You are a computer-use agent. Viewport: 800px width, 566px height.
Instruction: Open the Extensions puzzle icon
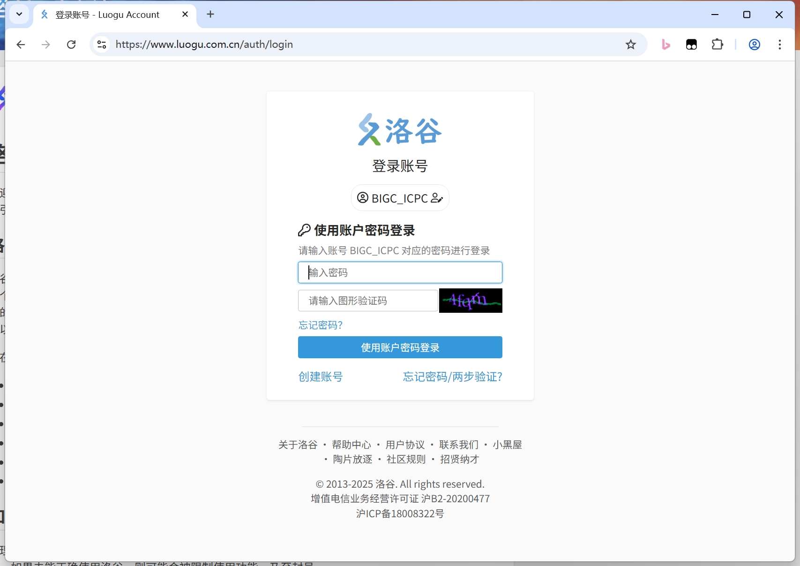coord(717,45)
